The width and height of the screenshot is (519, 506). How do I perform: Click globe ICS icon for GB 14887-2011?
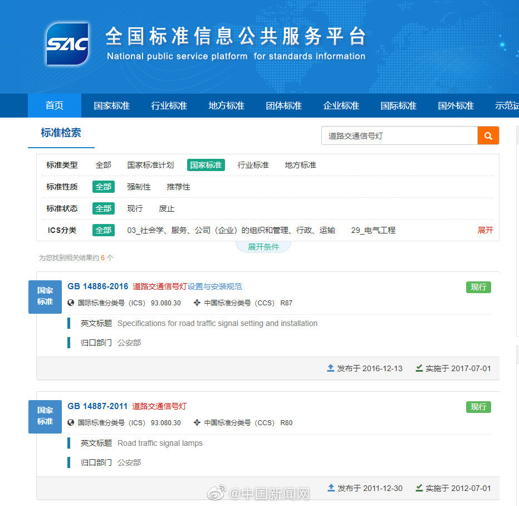coord(71,422)
